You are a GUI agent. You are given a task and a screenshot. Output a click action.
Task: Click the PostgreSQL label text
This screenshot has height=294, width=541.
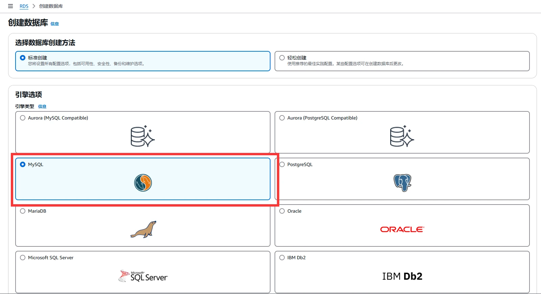coord(300,164)
